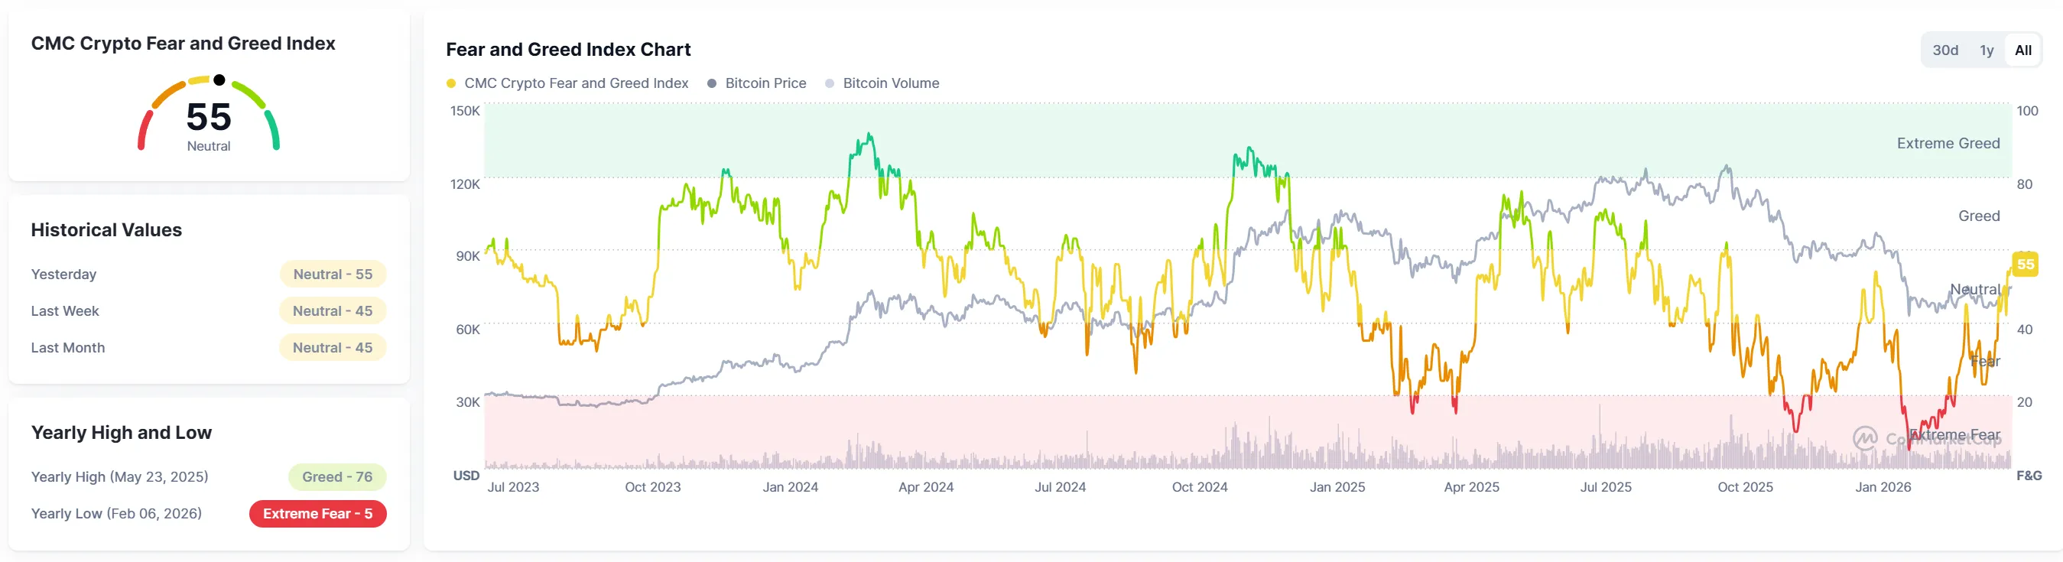2063x562 pixels.
Task: Click the Greed - 76 yearly high badge
Action: tap(336, 477)
